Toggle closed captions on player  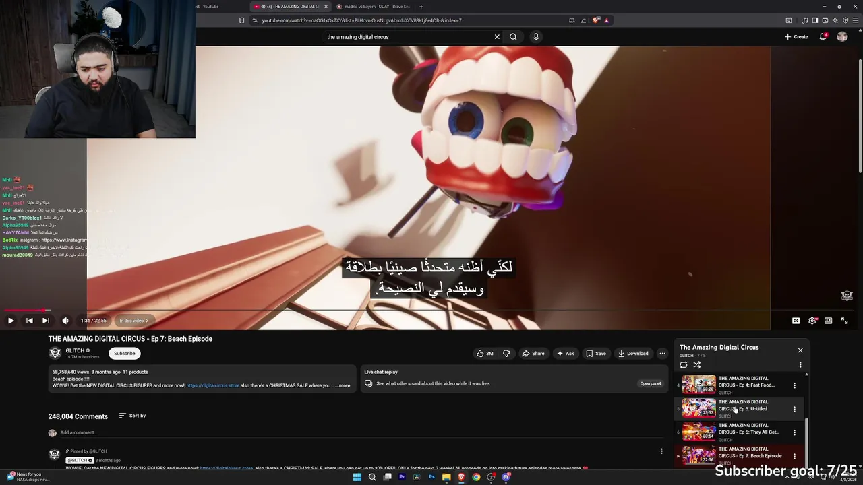pyautogui.click(x=796, y=321)
